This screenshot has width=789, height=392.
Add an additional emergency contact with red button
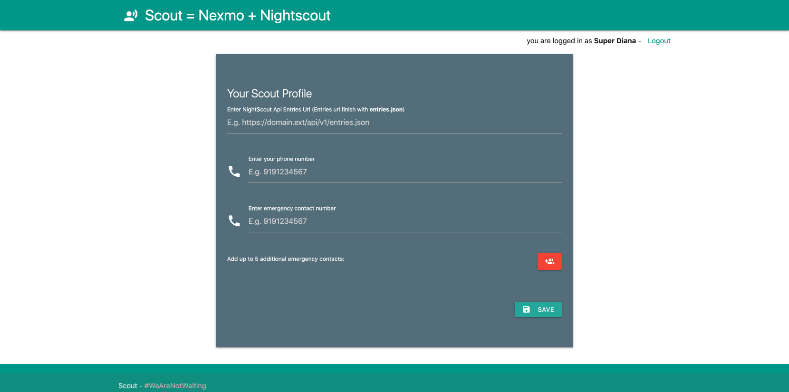(549, 261)
